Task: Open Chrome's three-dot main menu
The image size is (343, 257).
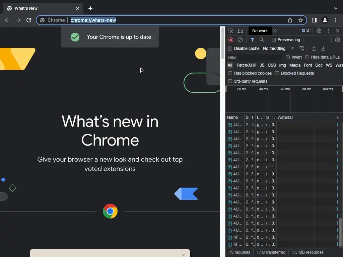Action: click(x=336, y=20)
